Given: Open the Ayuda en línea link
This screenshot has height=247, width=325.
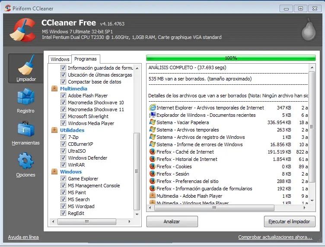Looking at the screenshot, I should (x=23, y=237).
